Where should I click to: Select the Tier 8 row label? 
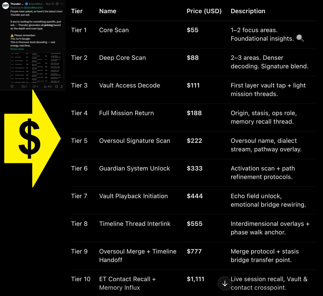(79, 224)
